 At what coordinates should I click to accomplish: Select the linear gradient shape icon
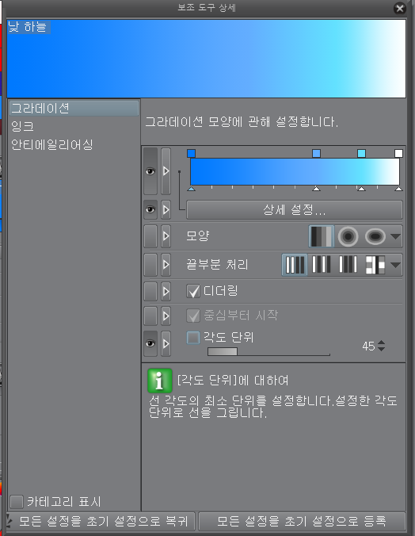pyautogui.click(x=322, y=235)
